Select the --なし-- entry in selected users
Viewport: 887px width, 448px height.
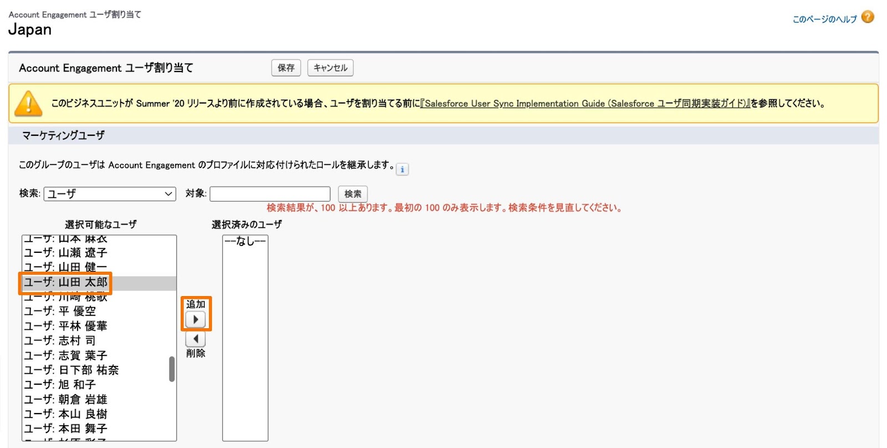[x=245, y=241]
